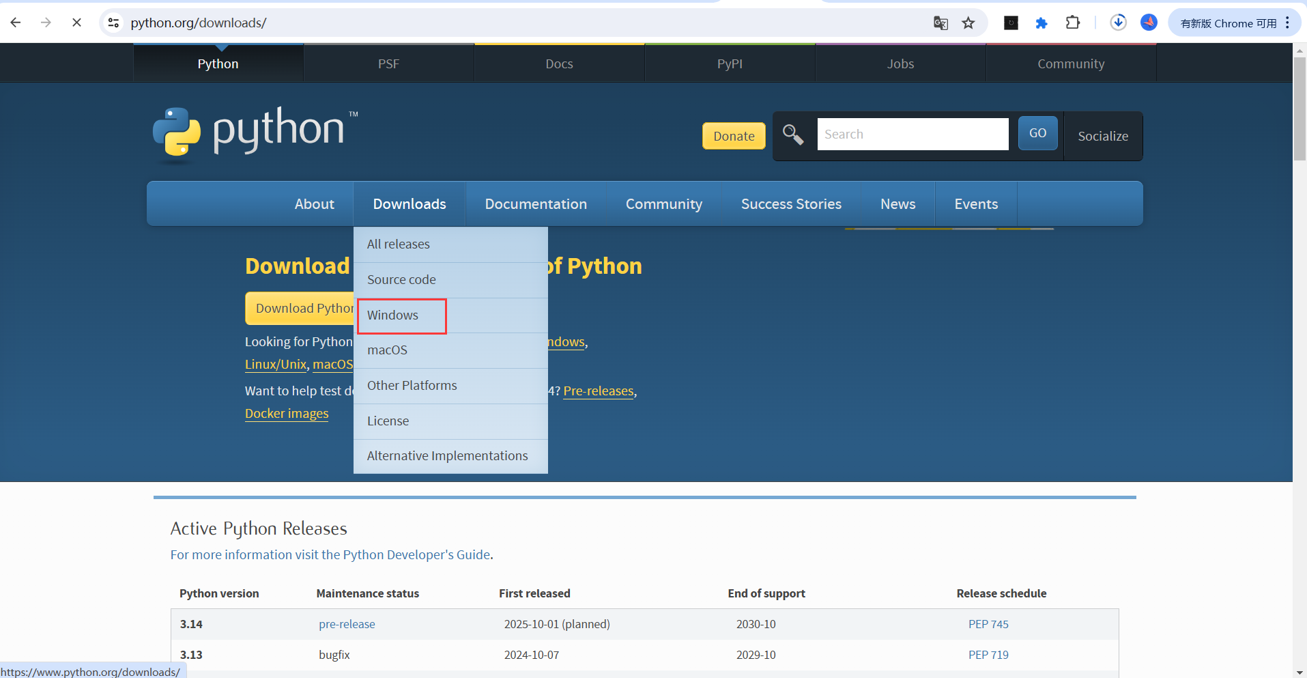The width and height of the screenshot is (1307, 678).
Task: Open the Jobs top tab
Action: (900, 63)
